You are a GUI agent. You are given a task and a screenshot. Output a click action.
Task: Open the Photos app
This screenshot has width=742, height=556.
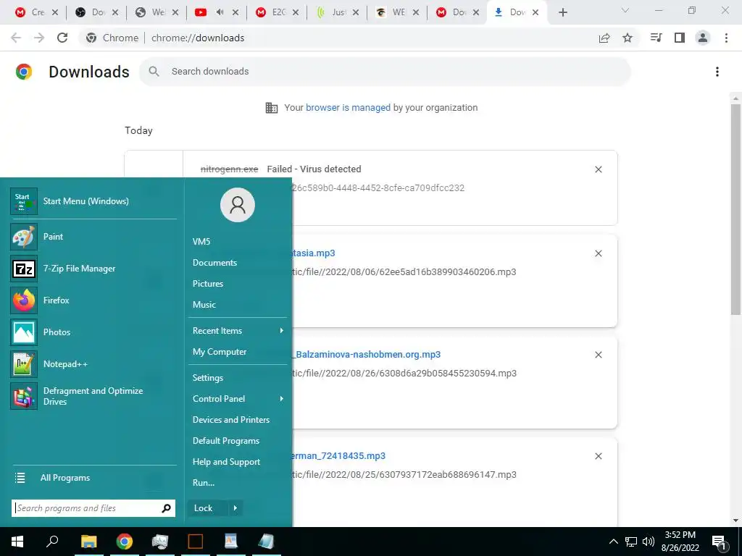pos(93,332)
